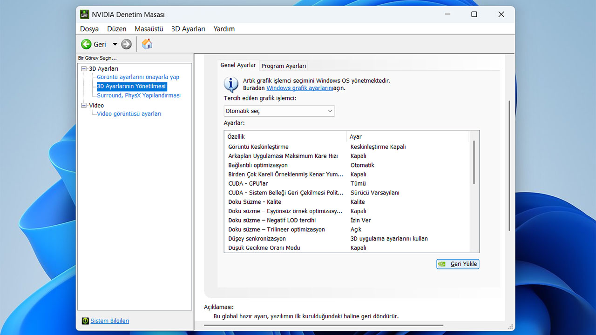The width and height of the screenshot is (596, 335).
Task: Click the green Geri back arrow icon
Action: point(86,44)
